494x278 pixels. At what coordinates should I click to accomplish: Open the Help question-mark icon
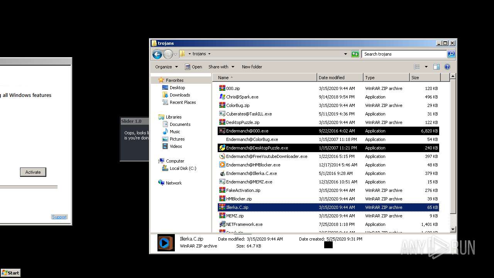(x=447, y=67)
